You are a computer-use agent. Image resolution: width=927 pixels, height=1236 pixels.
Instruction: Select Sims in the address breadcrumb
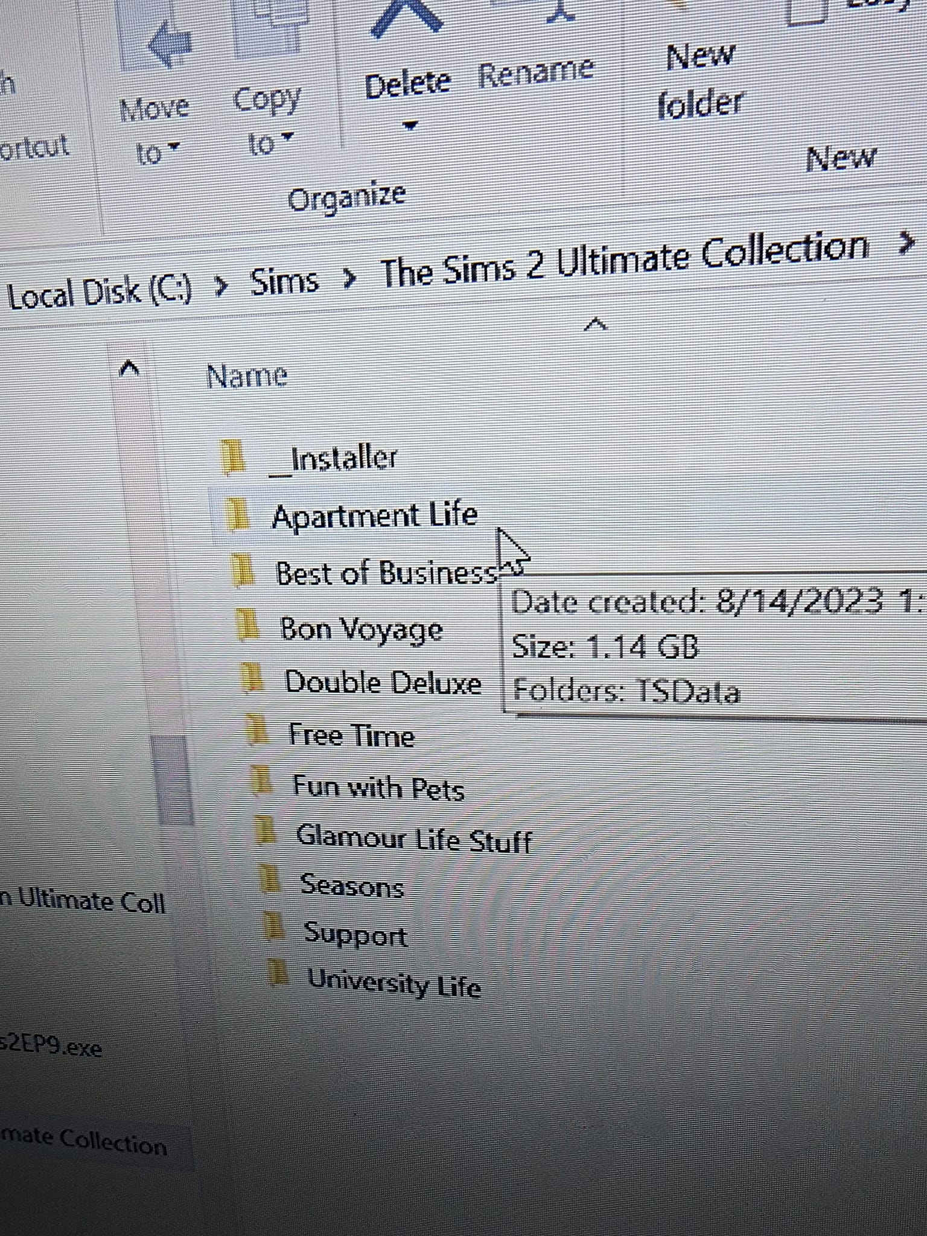tap(284, 281)
